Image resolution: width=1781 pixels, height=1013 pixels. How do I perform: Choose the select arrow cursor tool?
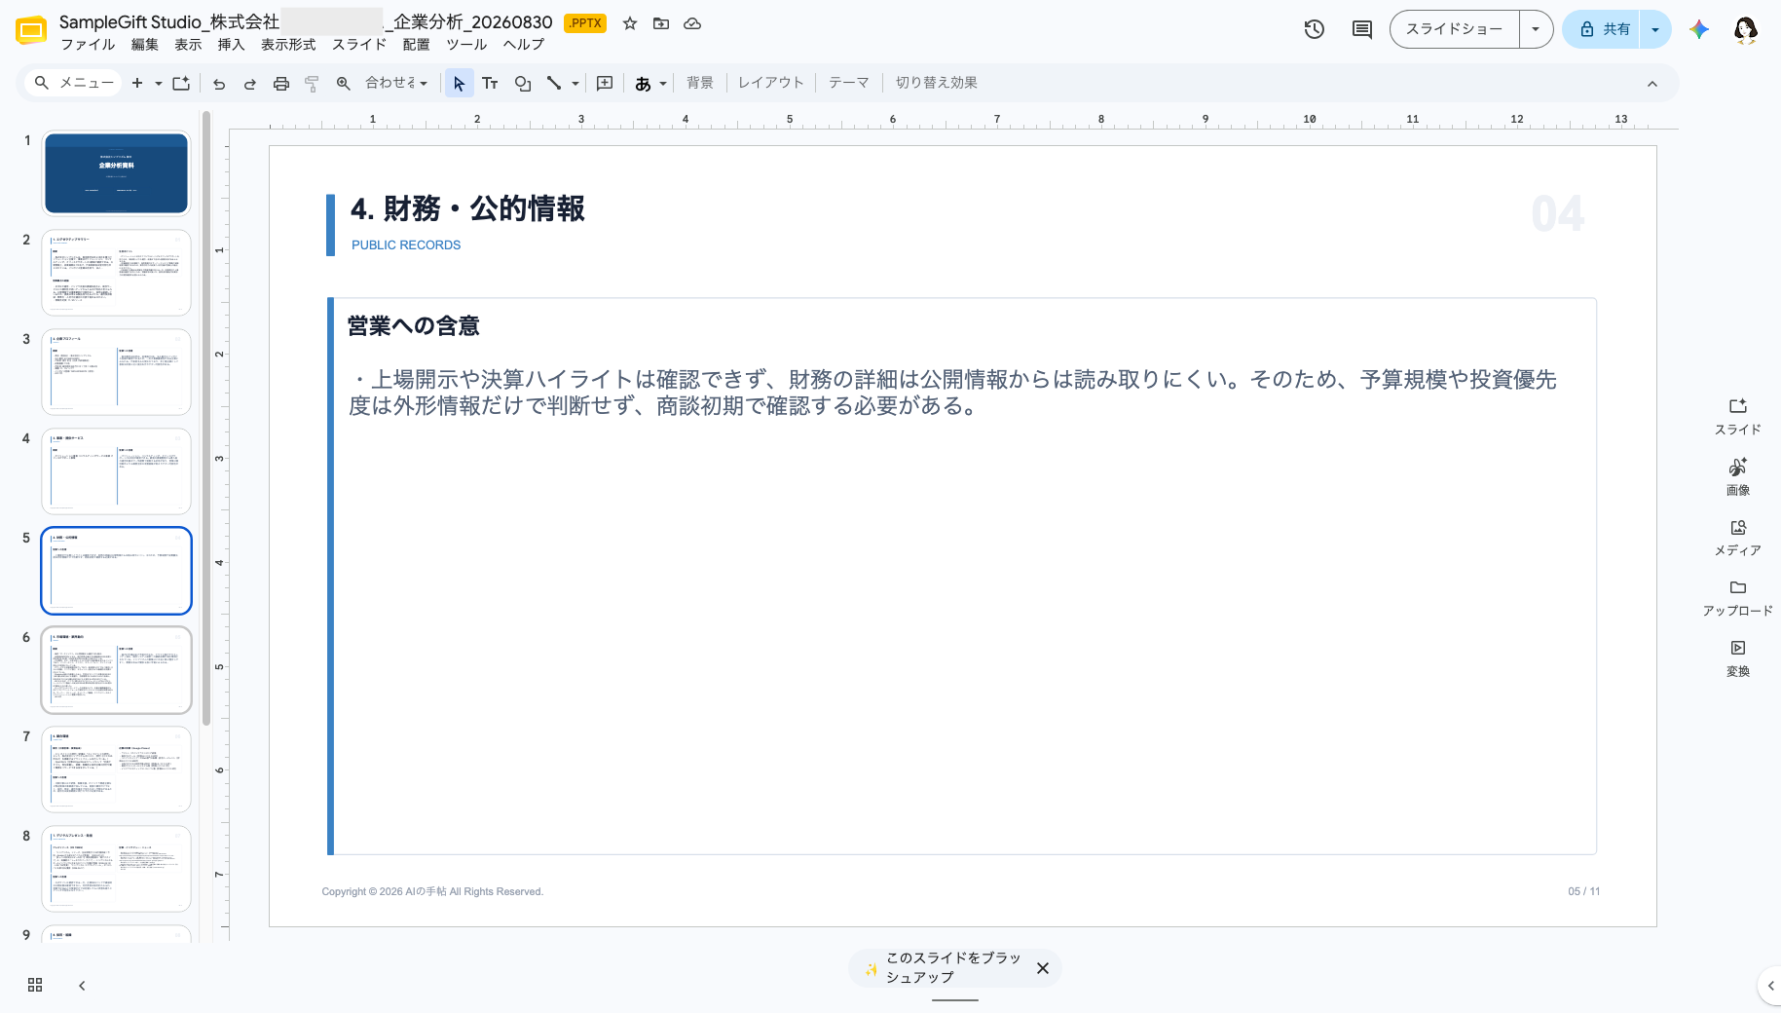point(460,84)
